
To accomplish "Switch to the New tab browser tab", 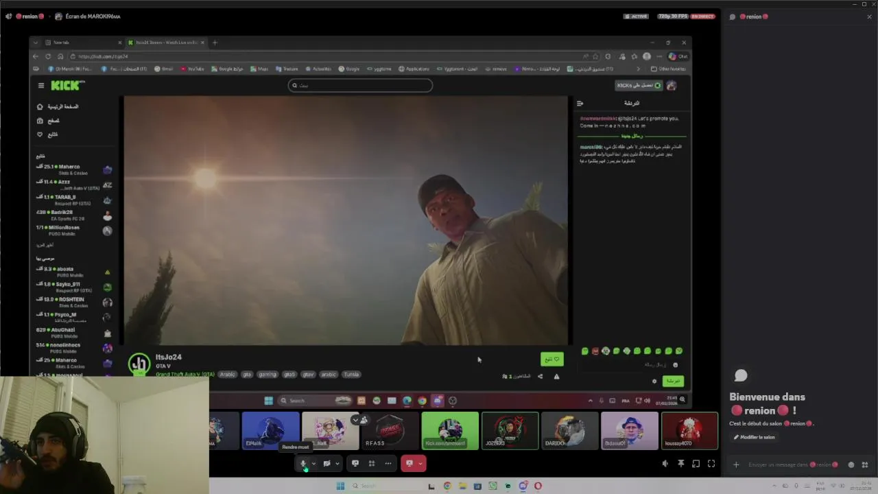I will (84, 43).
